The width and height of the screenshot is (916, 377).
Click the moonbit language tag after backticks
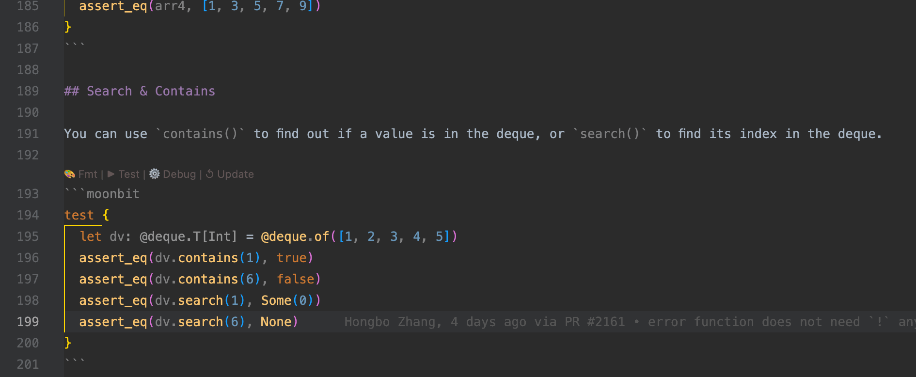[x=113, y=193]
